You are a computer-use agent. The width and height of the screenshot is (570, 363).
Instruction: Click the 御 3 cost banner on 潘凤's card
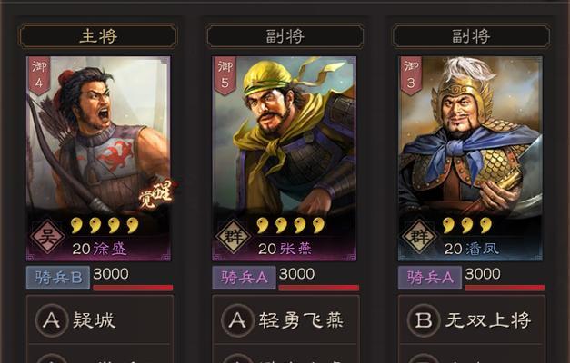(x=411, y=75)
